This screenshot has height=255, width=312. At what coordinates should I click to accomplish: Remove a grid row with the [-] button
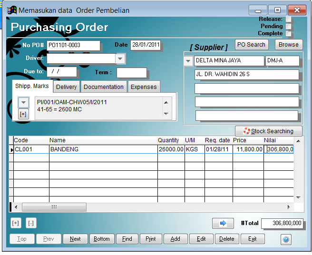coord(31,223)
